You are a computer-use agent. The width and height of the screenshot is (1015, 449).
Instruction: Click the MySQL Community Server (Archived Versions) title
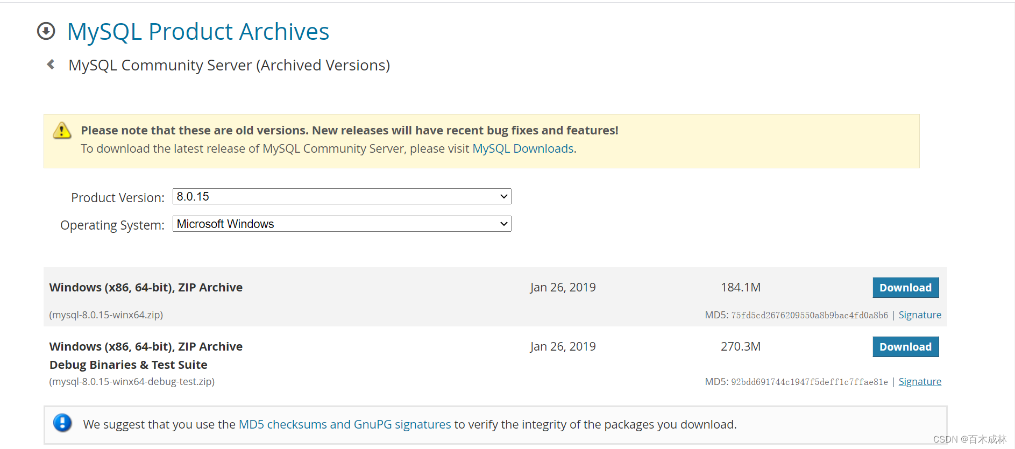point(229,65)
